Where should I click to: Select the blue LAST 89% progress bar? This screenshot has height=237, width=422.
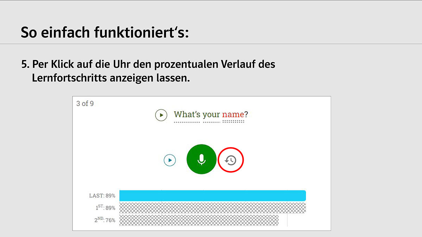(212, 196)
